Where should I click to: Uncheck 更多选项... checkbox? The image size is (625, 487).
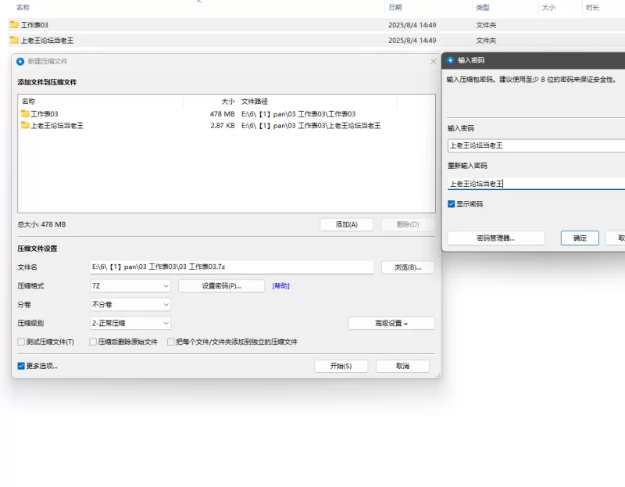click(x=21, y=366)
